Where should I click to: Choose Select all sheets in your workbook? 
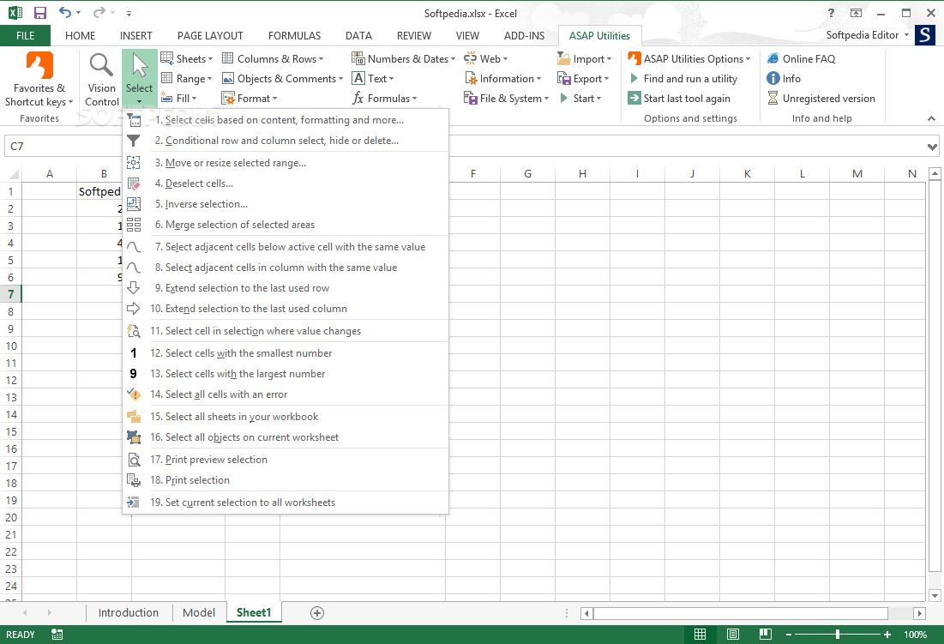click(x=286, y=417)
